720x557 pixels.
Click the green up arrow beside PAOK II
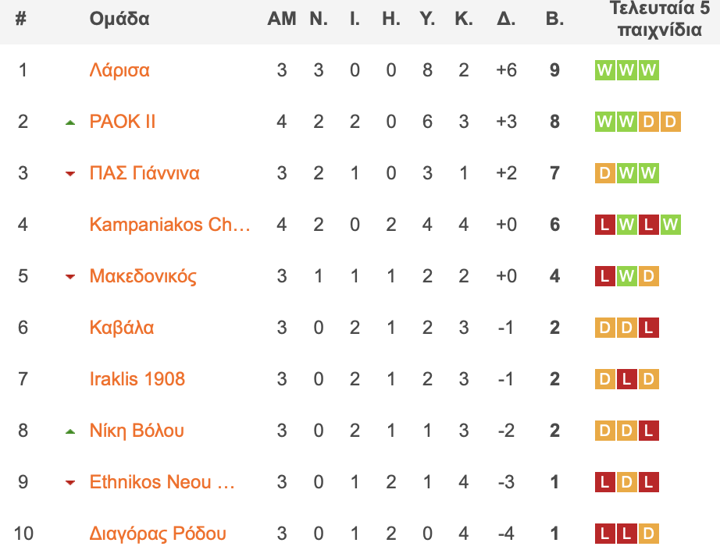pos(70,122)
